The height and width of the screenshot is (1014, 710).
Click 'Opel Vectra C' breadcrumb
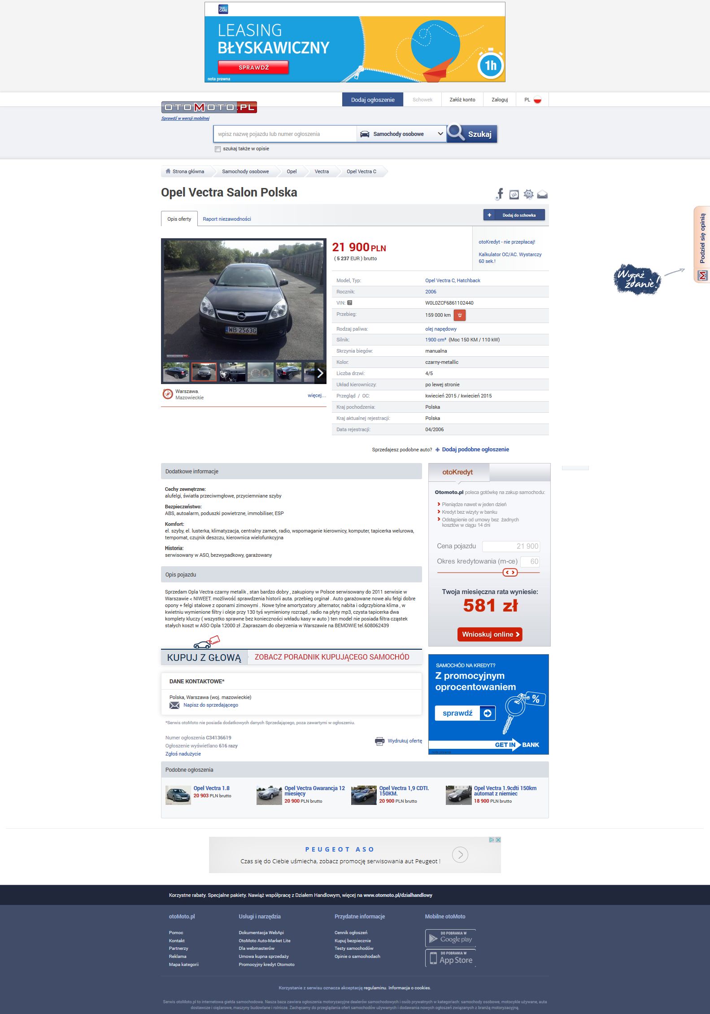click(362, 171)
